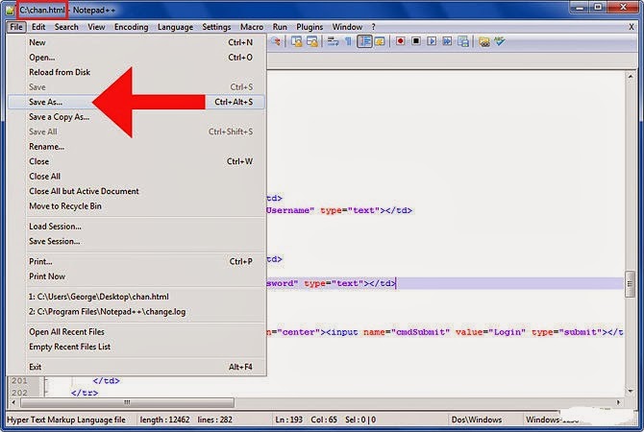Image resolution: width=644 pixels, height=432 pixels.
Task: Stop macro recording with black square icon
Action: pos(416,41)
